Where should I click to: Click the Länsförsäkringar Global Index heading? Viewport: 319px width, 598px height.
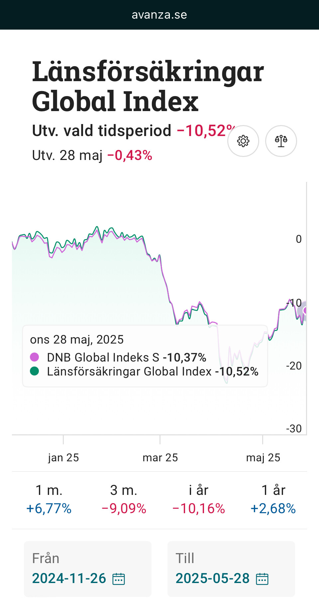[x=148, y=86]
